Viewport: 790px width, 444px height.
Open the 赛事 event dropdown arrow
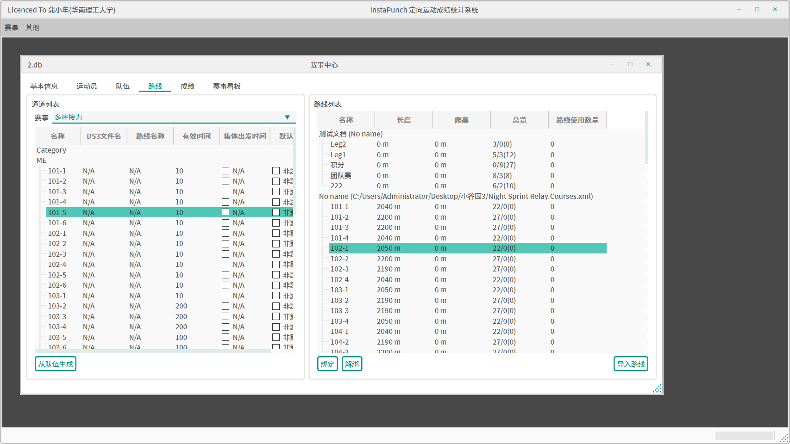287,117
